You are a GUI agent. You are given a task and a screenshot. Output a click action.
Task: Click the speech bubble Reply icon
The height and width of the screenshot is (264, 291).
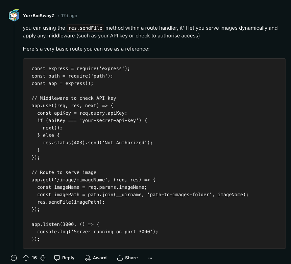(57, 258)
